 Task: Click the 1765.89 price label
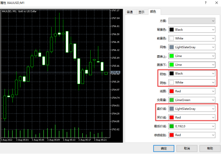(x=115, y=58)
